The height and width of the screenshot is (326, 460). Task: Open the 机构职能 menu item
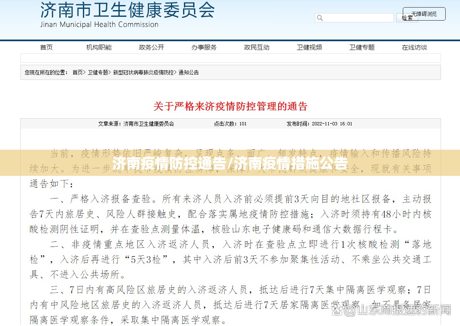click(99, 48)
